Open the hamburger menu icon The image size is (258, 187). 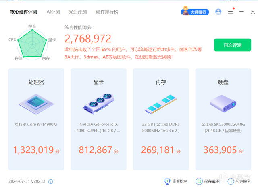(x=231, y=12)
